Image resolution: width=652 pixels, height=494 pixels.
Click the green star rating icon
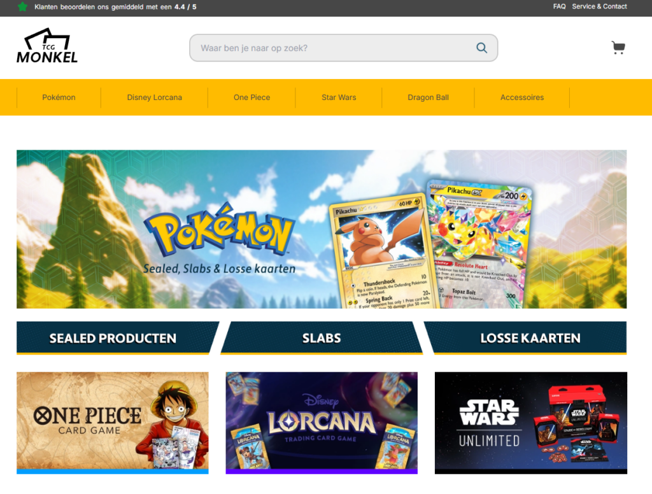23,6
